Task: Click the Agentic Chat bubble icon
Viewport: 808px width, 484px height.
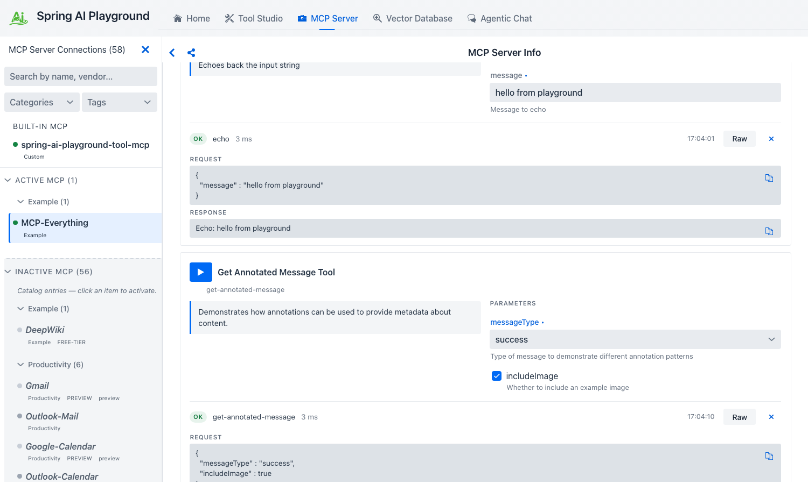Action: [x=472, y=18]
